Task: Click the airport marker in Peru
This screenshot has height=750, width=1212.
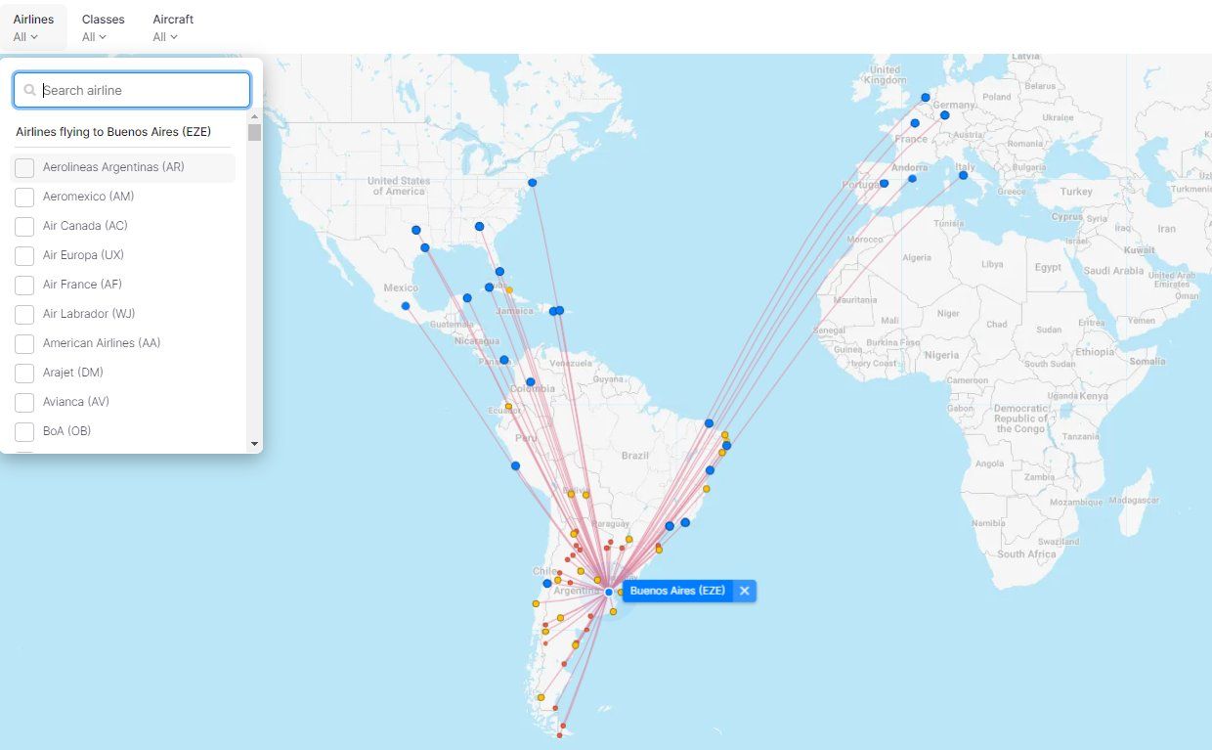Action: tap(515, 465)
